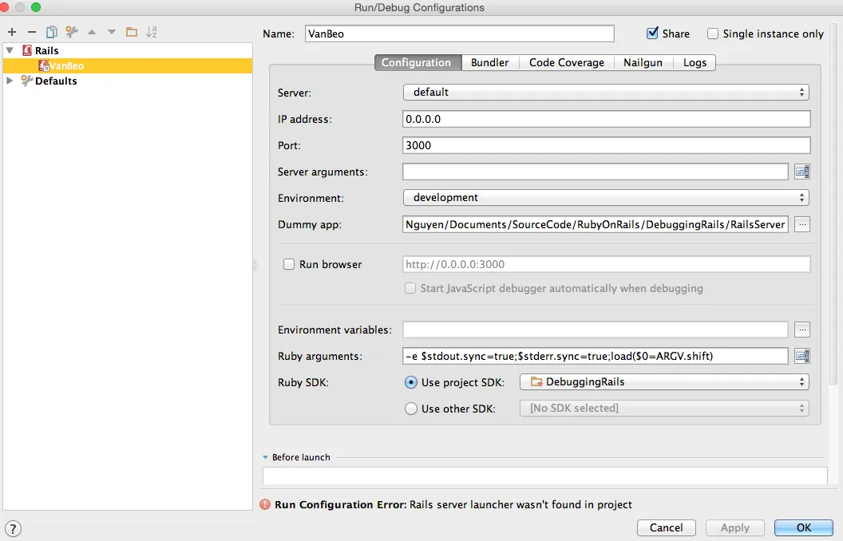The image size is (843, 541).
Task: Click the panel splitter handle
Action: [255, 266]
